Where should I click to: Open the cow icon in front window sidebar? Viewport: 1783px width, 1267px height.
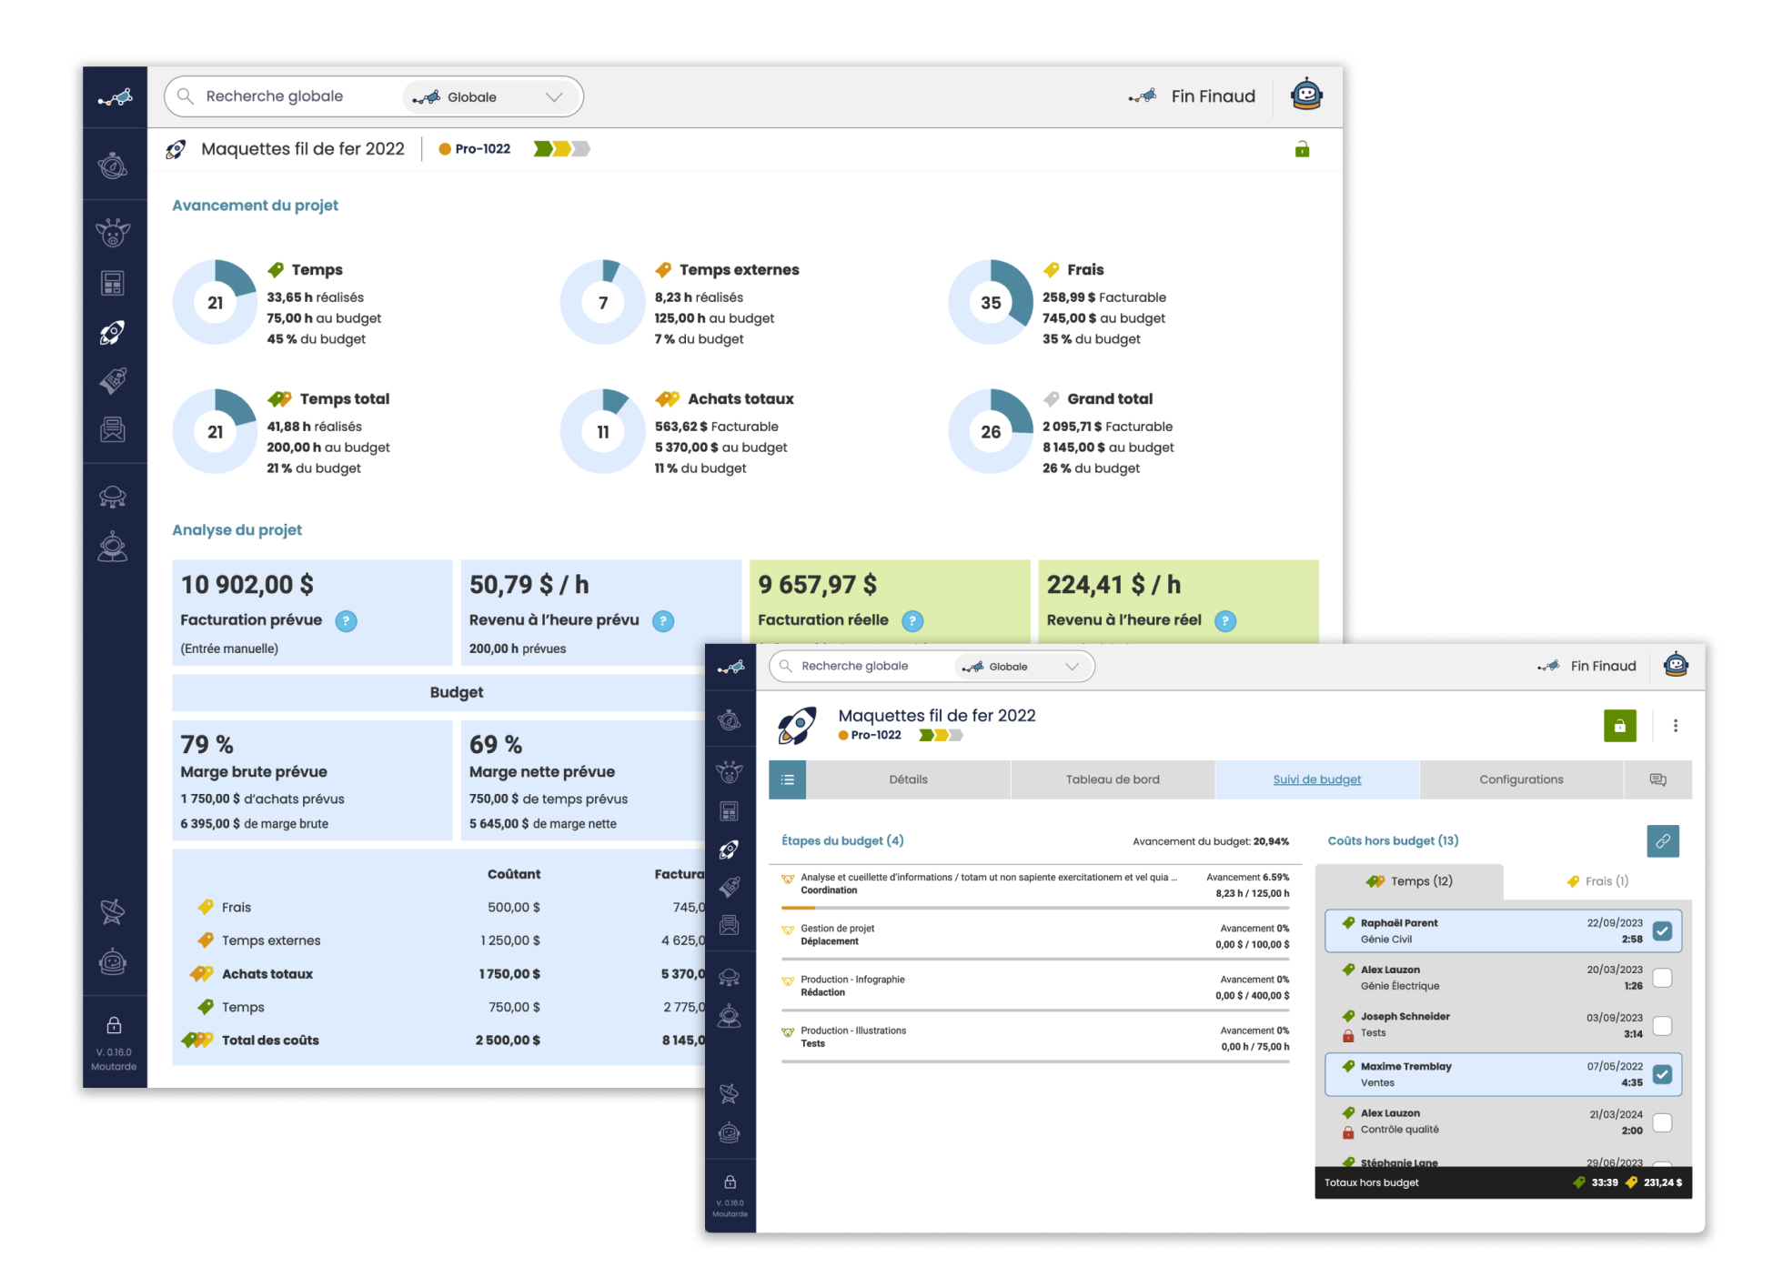(x=729, y=772)
